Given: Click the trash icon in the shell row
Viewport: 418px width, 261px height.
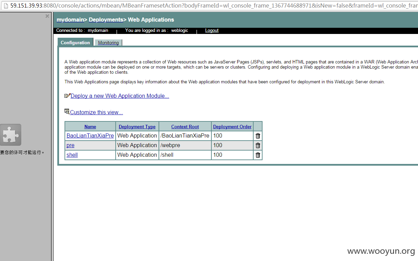Looking at the screenshot, I should point(258,155).
